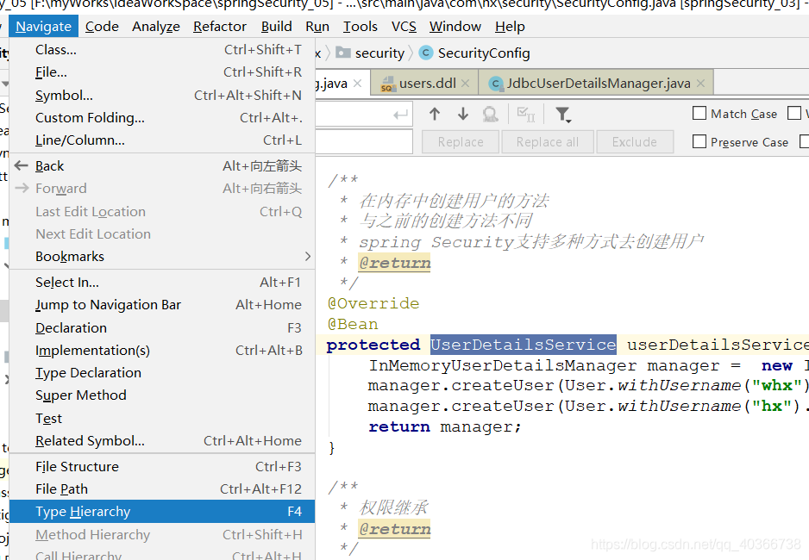Viewport: 809px width, 560px height.
Task: Click the "whx" string literal
Action: click(776, 386)
